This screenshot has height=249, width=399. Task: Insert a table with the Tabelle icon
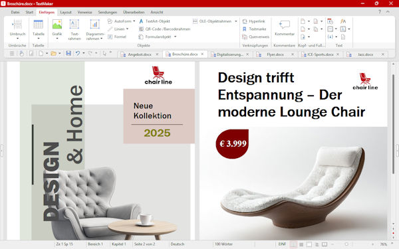(38, 25)
